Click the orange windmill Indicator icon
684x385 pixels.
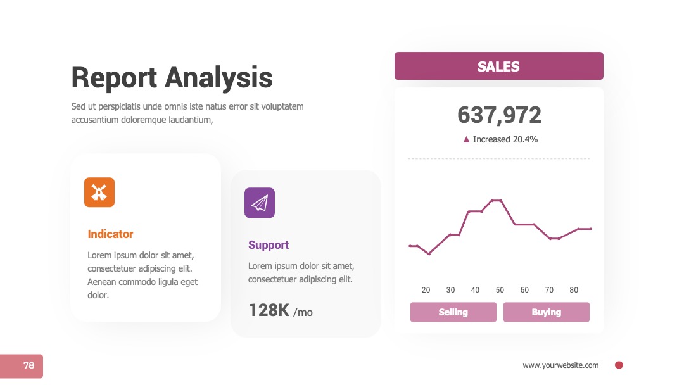(x=99, y=192)
